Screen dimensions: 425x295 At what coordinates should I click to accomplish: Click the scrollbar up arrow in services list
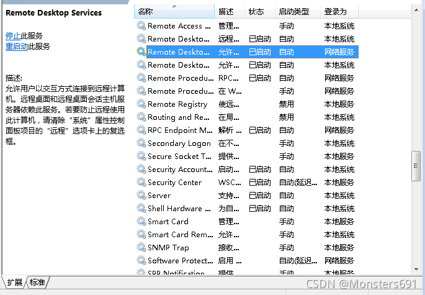coord(416,10)
